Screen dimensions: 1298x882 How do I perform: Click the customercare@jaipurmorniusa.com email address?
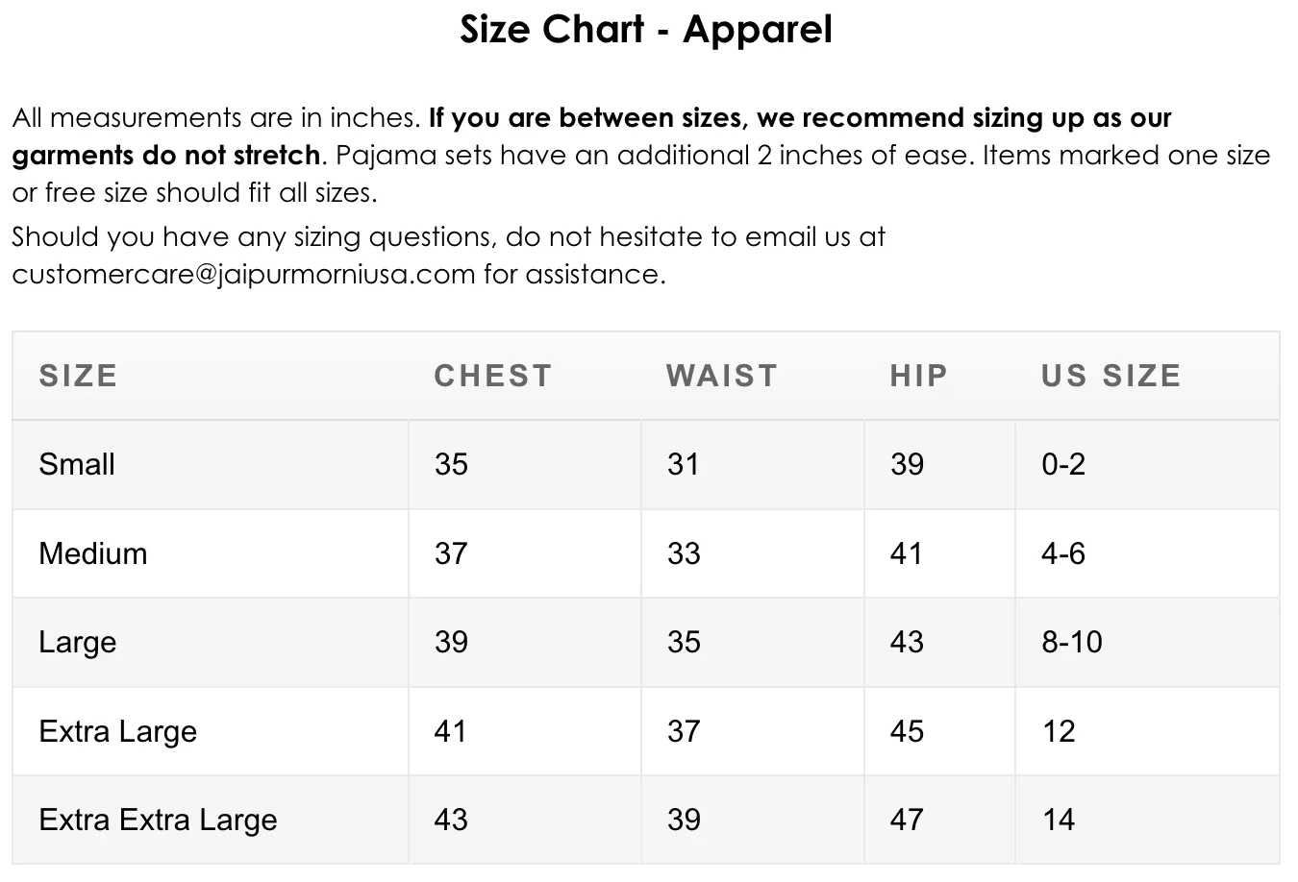pos(243,275)
